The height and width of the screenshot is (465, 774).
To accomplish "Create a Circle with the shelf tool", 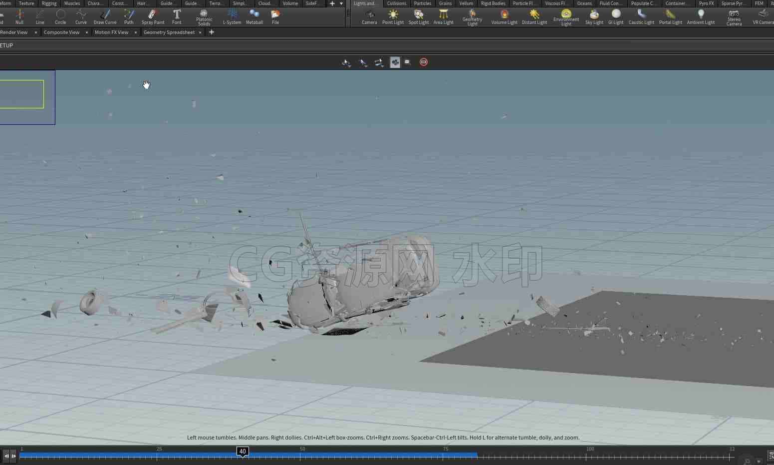I will coord(60,17).
